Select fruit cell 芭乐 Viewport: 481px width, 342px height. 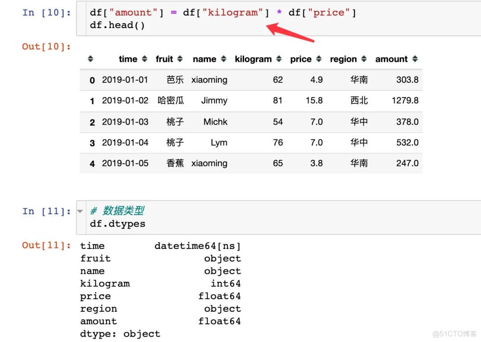175,80
